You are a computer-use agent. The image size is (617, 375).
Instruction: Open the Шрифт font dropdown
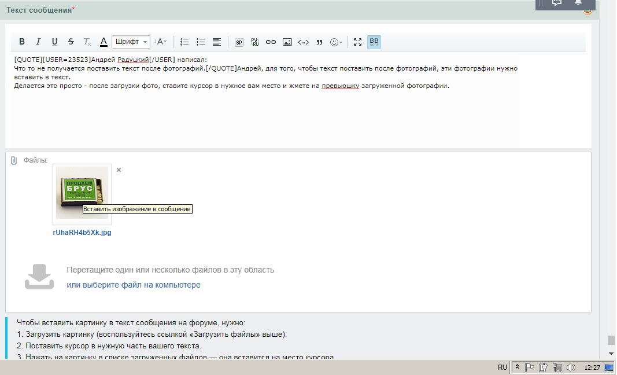pyautogui.click(x=131, y=42)
